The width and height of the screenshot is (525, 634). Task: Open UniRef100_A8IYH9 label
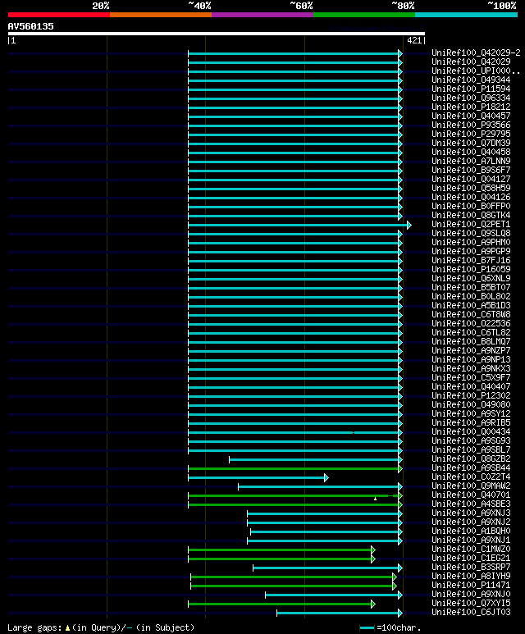tap(471, 577)
